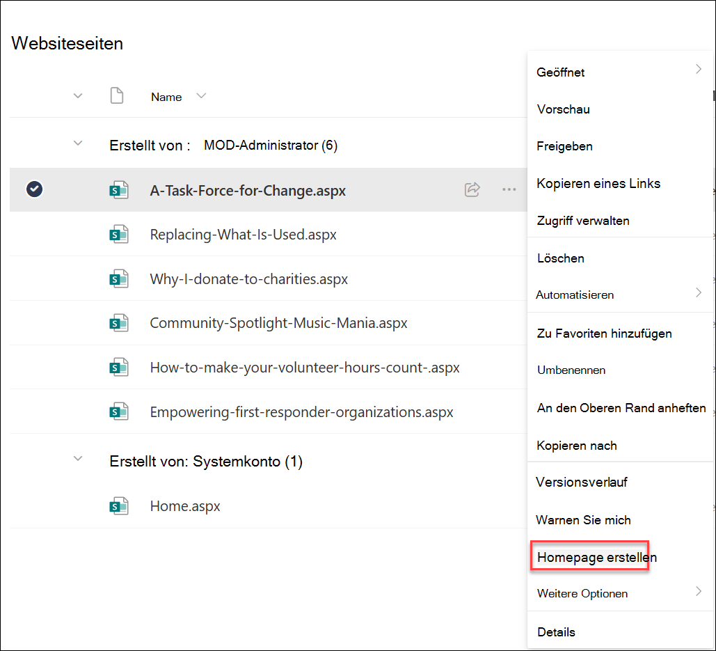716x651 pixels.
Task: Select Freigeben in the context menu
Action: 564,147
